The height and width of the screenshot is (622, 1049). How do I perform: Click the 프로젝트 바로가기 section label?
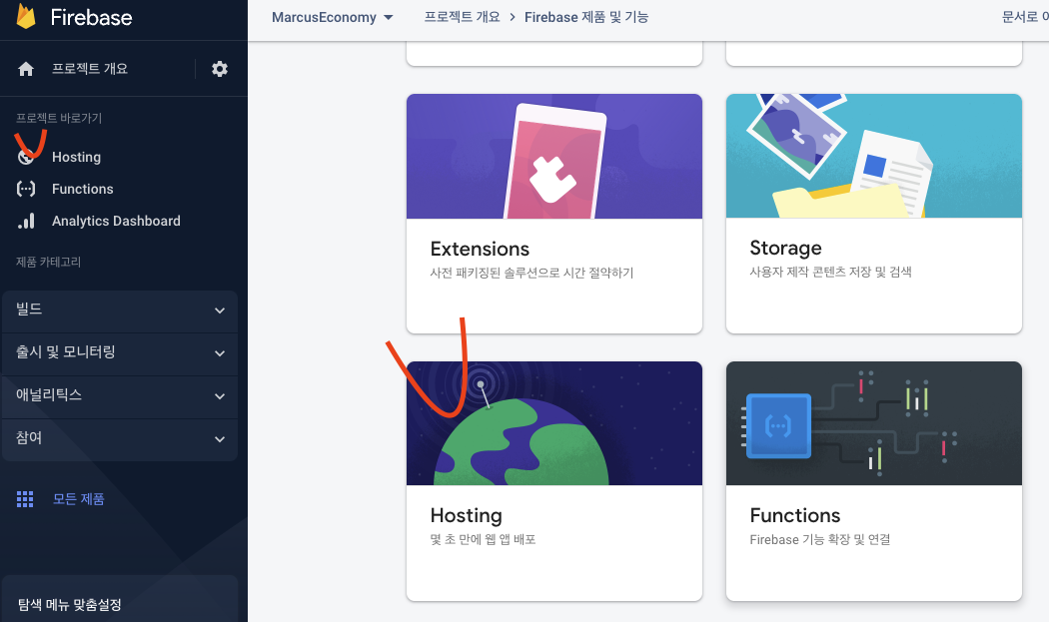point(59,119)
